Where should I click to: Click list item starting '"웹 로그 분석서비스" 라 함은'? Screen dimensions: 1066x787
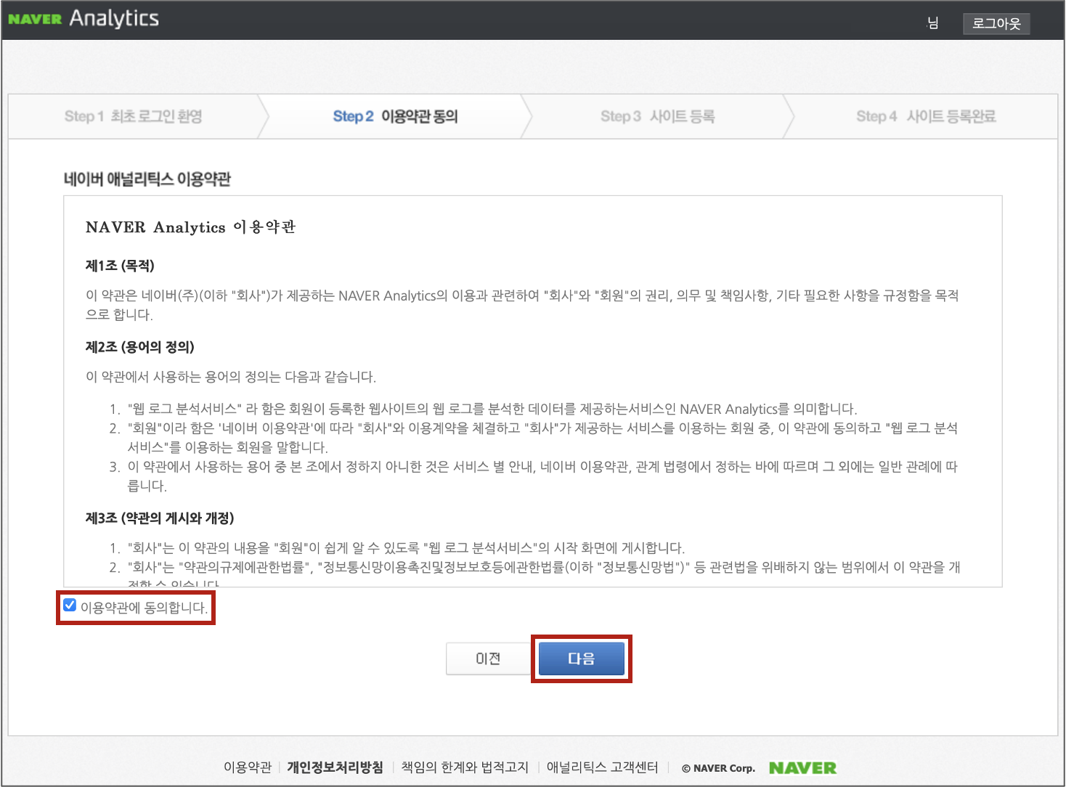click(492, 409)
